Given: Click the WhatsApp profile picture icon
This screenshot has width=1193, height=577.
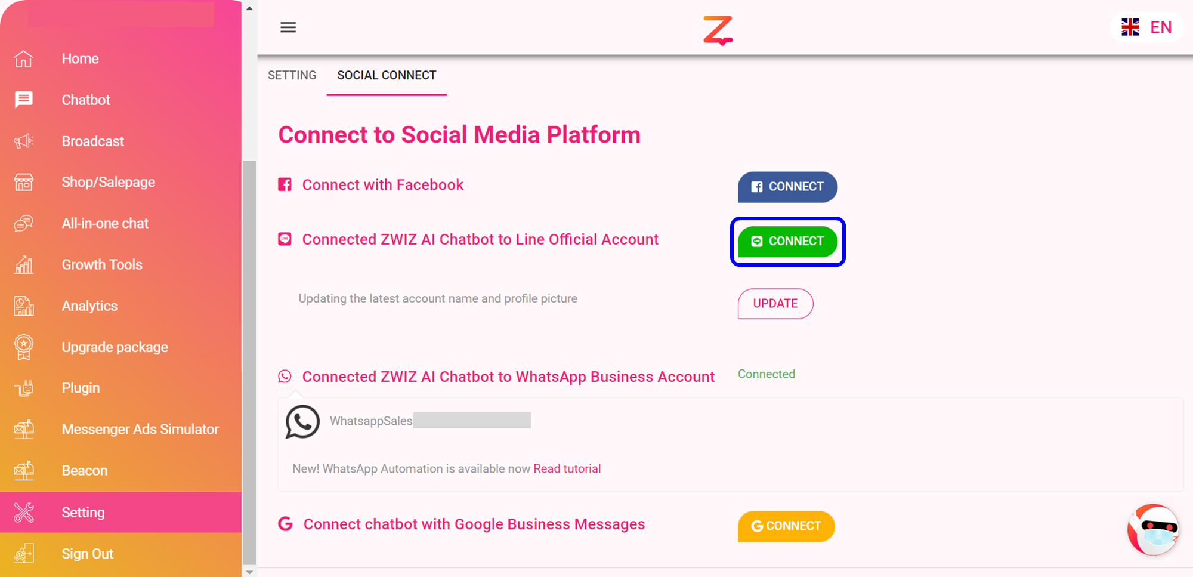Looking at the screenshot, I should pyautogui.click(x=302, y=422).
